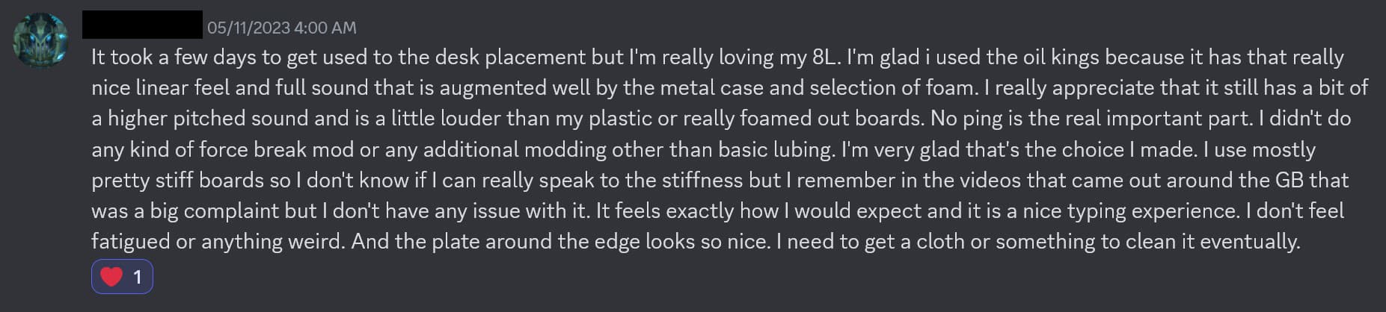The width and height of the screenshot is (1386, 312).
Task: Click the red heart emoji icon
Action: click(111, 277)
